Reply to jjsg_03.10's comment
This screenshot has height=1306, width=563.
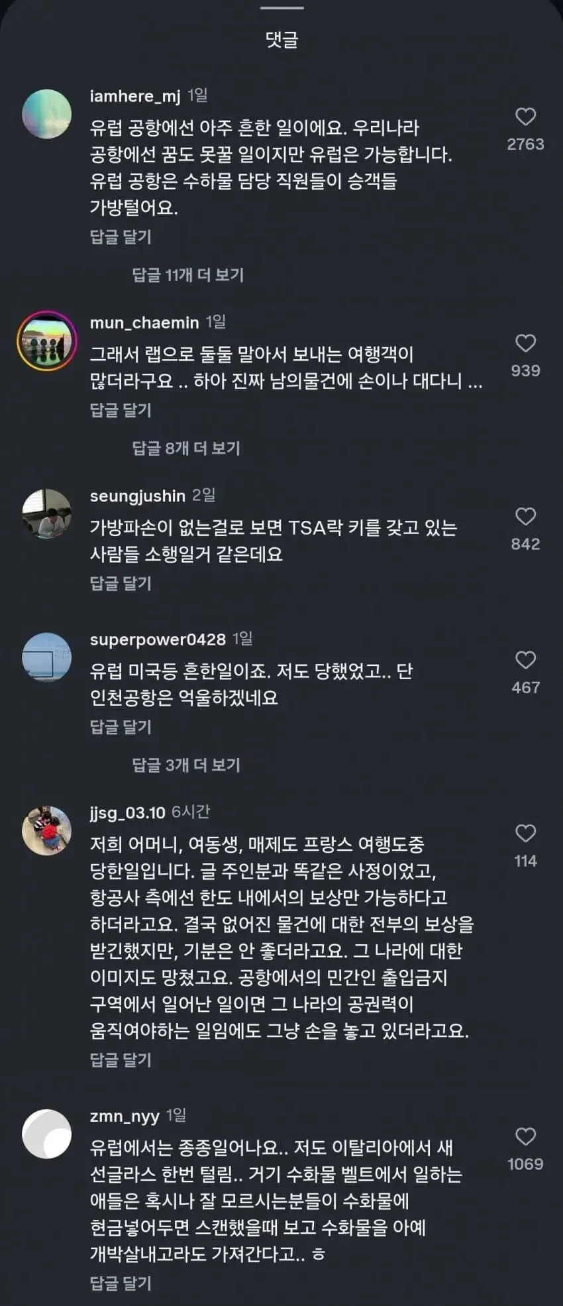pos(121,1060)
